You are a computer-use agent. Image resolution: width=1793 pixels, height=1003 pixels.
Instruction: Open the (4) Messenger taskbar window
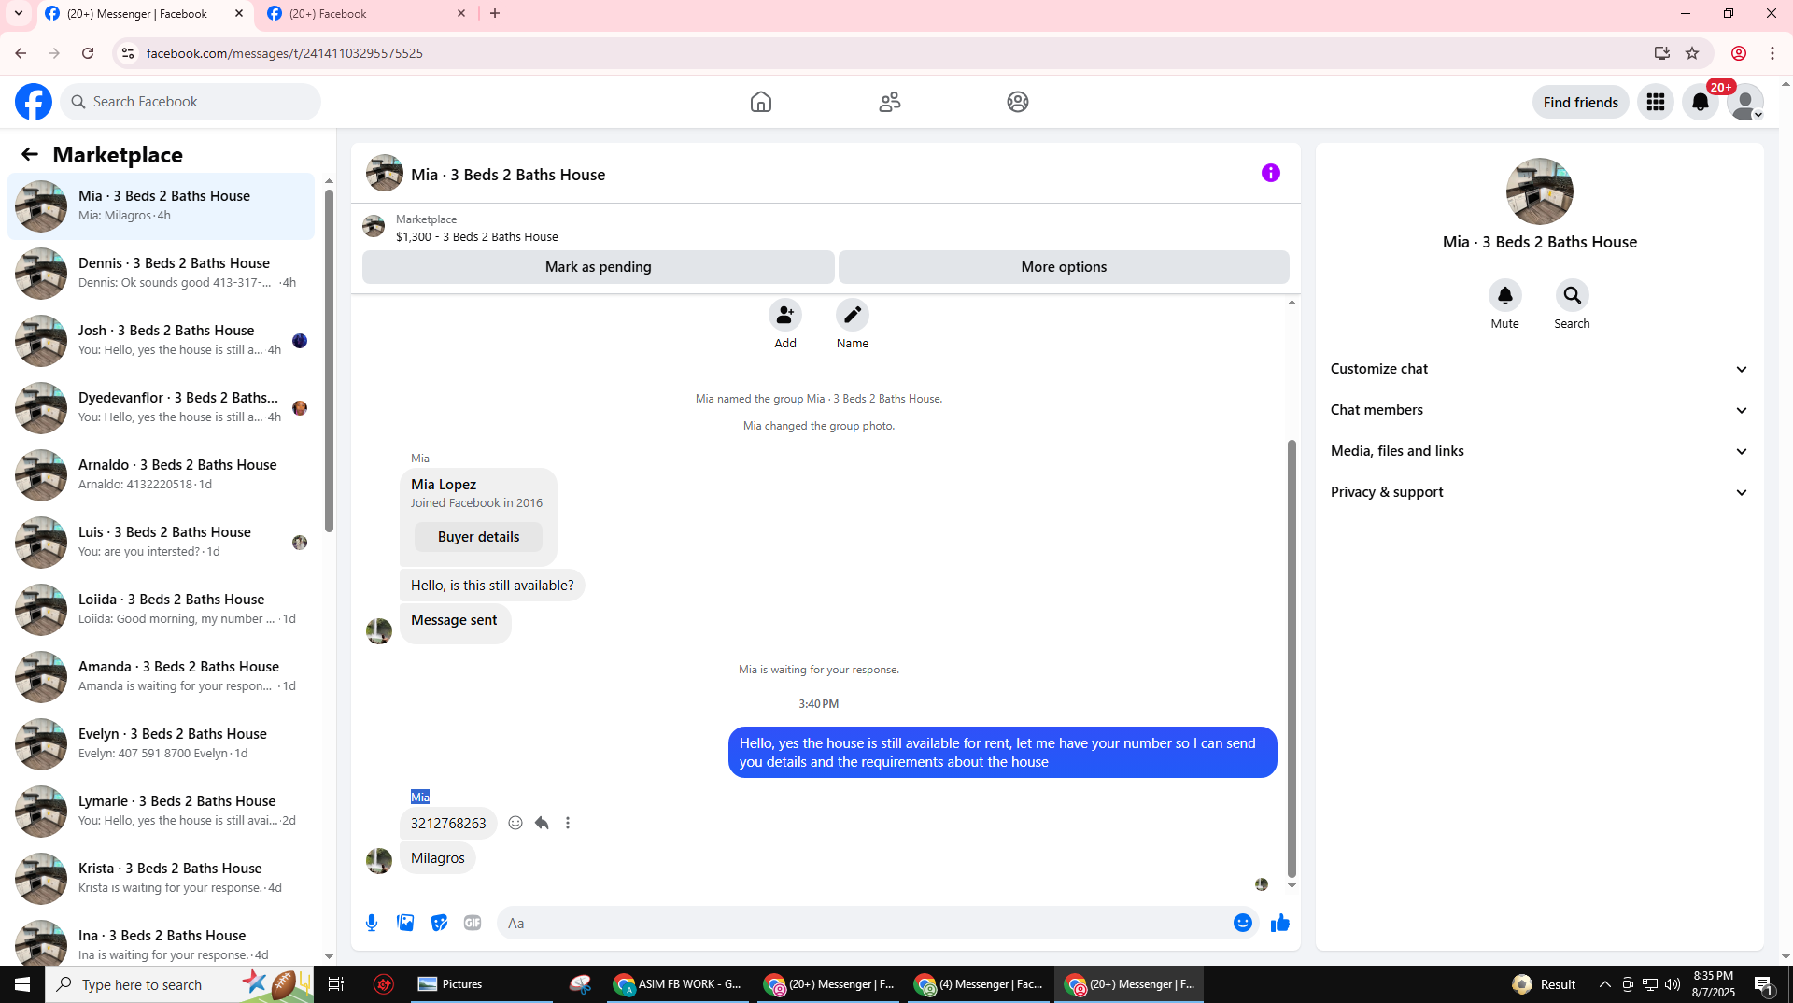pos(979,984)
